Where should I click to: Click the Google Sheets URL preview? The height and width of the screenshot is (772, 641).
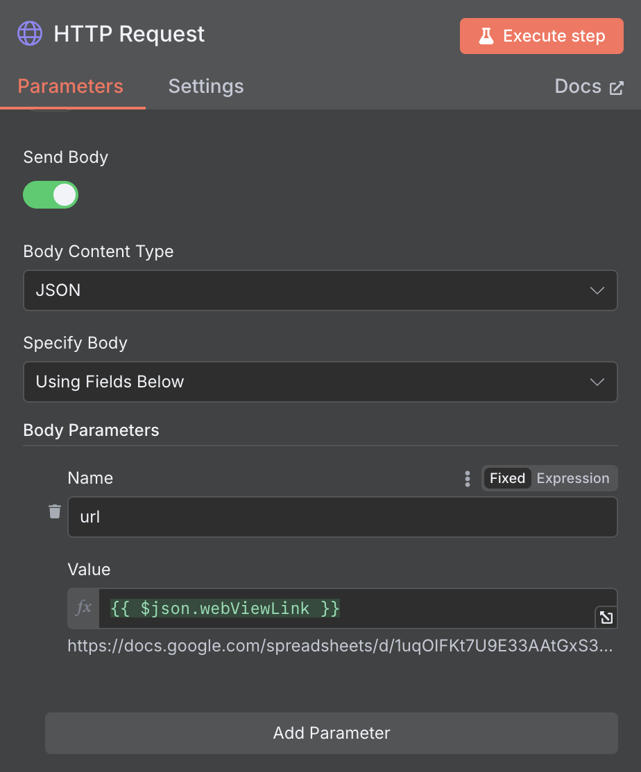click(x=340, y=646)
